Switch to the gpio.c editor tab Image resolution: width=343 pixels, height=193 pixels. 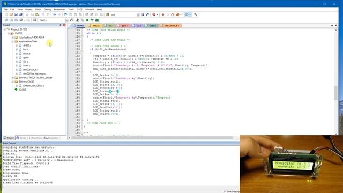click(123, 26)
